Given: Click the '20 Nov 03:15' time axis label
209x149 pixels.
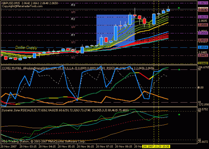Looking at the screenshot, I should pos(28,147).
